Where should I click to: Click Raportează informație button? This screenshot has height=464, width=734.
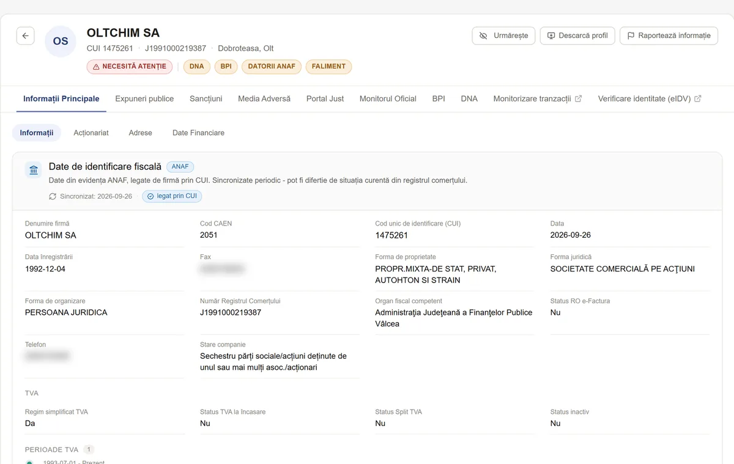click(669, 35)
